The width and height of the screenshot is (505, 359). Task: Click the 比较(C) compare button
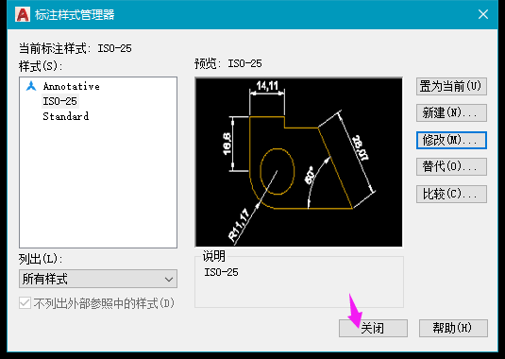pos(451,194)
